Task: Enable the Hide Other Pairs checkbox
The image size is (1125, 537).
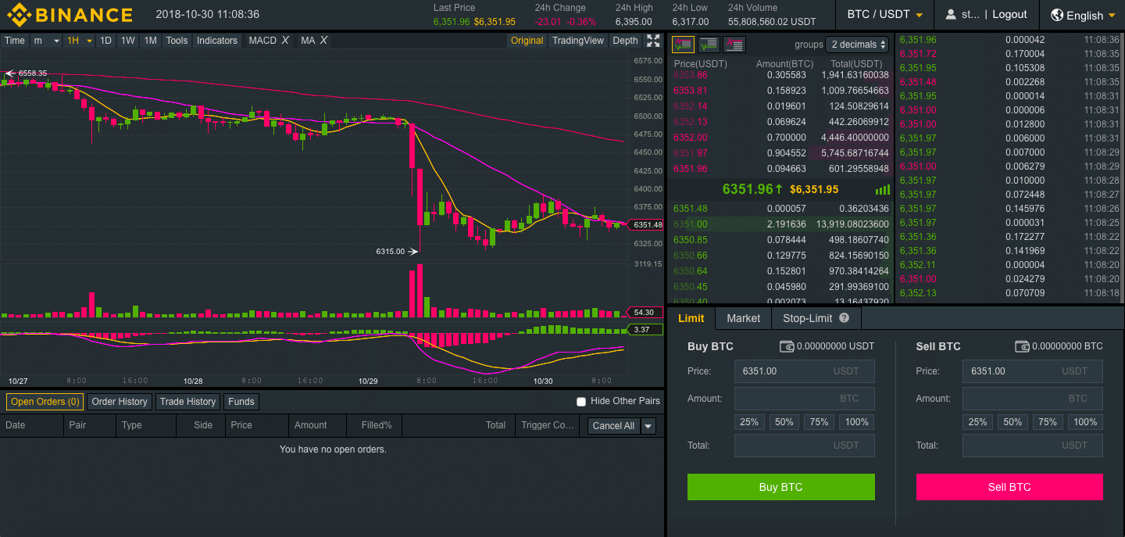Action: 581,401
